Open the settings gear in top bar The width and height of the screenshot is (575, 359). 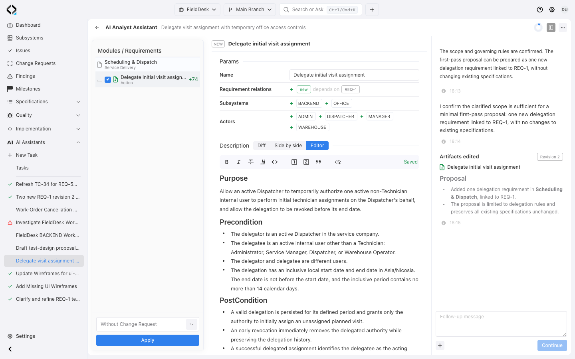552,10
